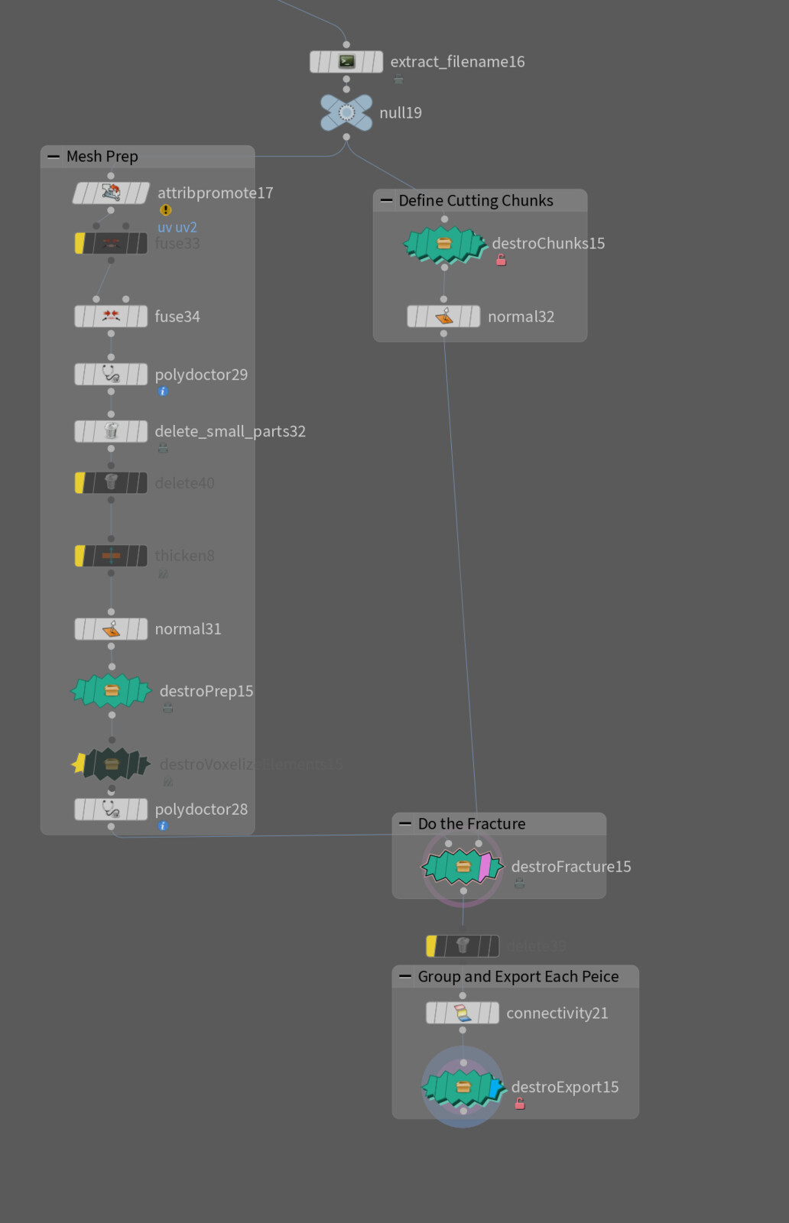Click the destroExport15 node label
789x1223 pixels.
(x=565, y=1086)
